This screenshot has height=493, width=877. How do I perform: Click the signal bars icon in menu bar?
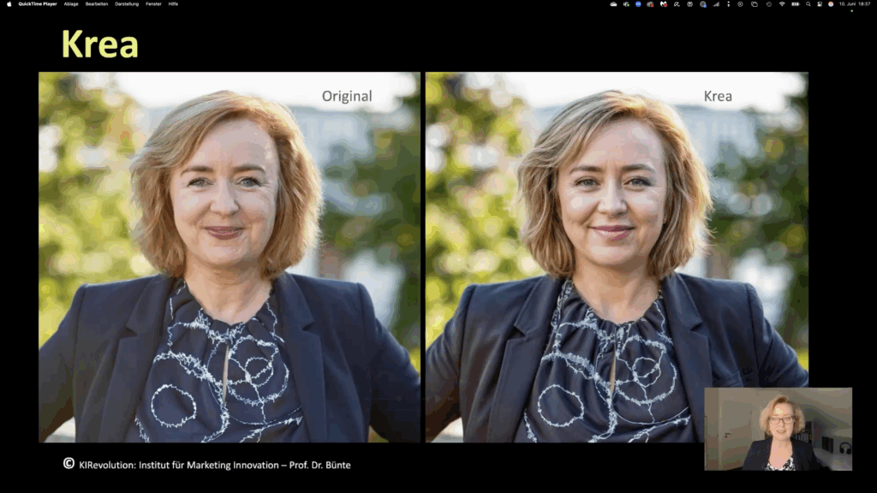pyautogui.click(x=716, y=4)
